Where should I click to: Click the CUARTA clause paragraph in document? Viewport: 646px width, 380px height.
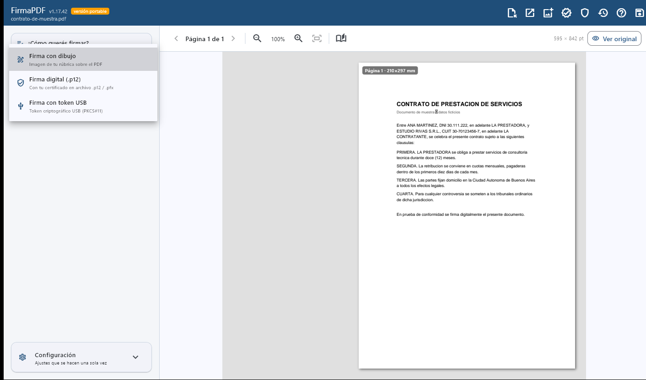pos(464,197)
